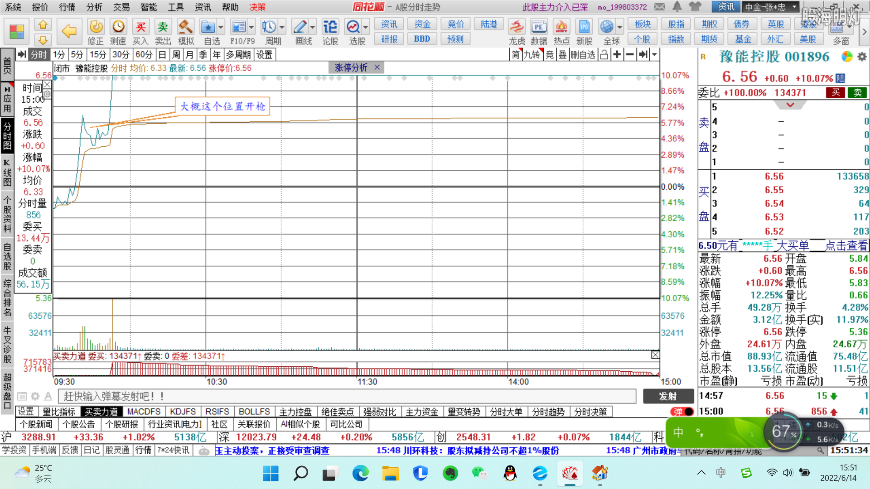The image size is (870, 489).
Task: Toggle the 弹 barrage switch
Action: tap(682, 412)
